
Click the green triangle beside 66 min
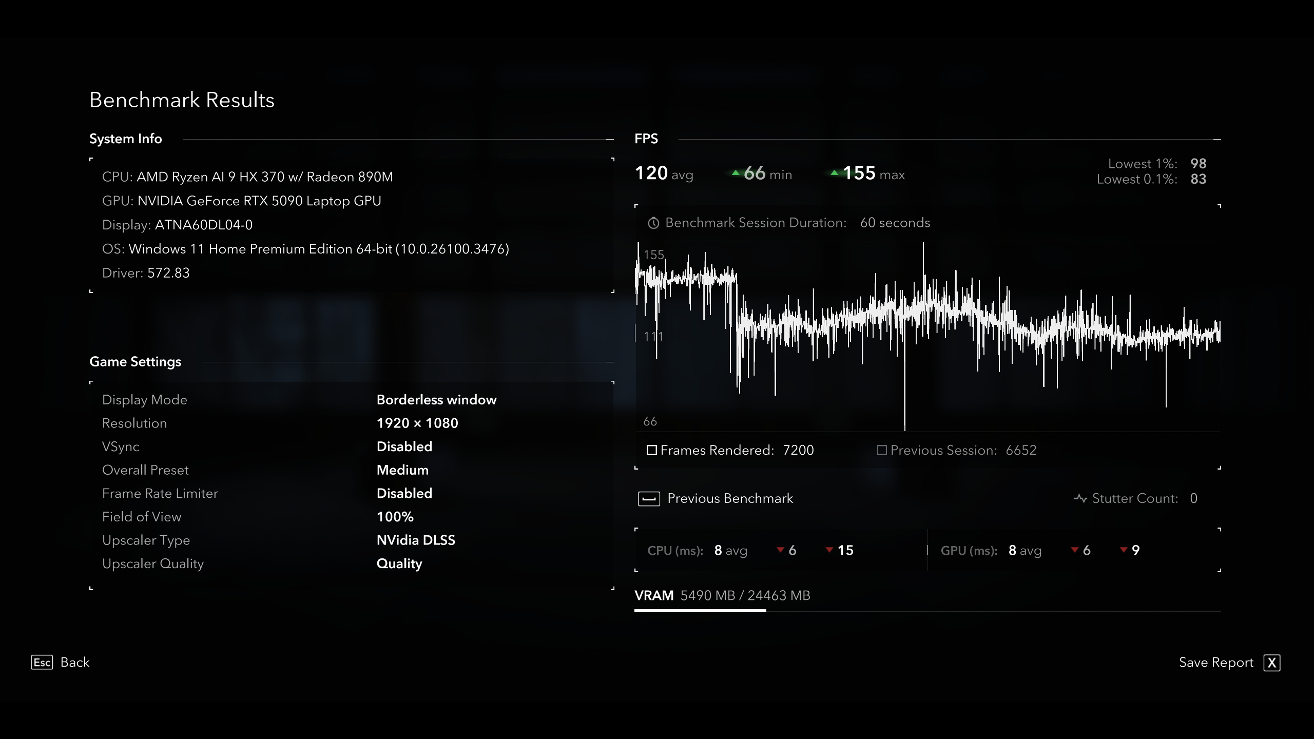pyautogui.click(x=736, y=174)
